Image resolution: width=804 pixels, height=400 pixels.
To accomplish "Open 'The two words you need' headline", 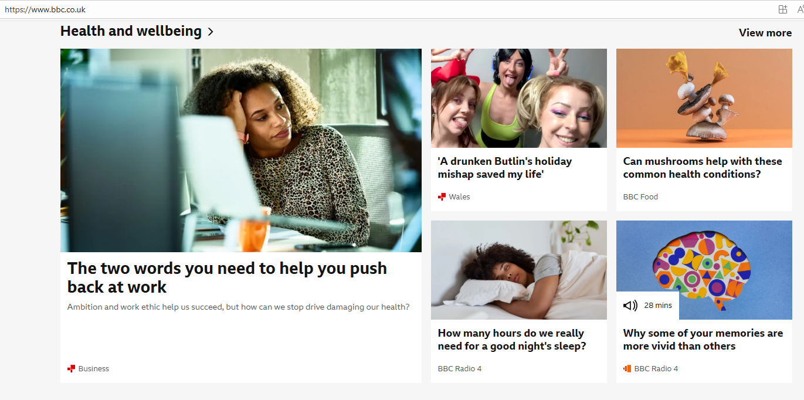I will click(x=227, y=277).
